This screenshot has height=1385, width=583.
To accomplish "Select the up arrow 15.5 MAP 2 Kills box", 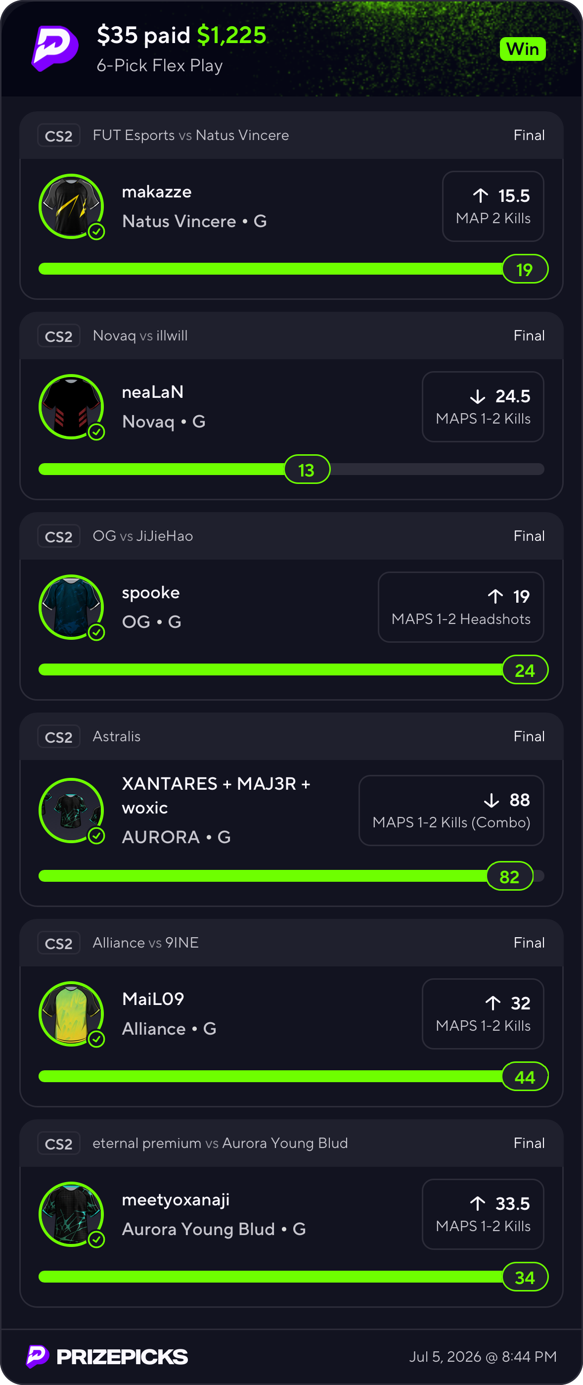I will (x=493, y=206).
